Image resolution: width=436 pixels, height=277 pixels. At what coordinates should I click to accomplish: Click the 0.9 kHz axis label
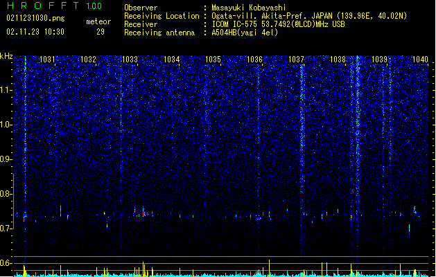6,159
